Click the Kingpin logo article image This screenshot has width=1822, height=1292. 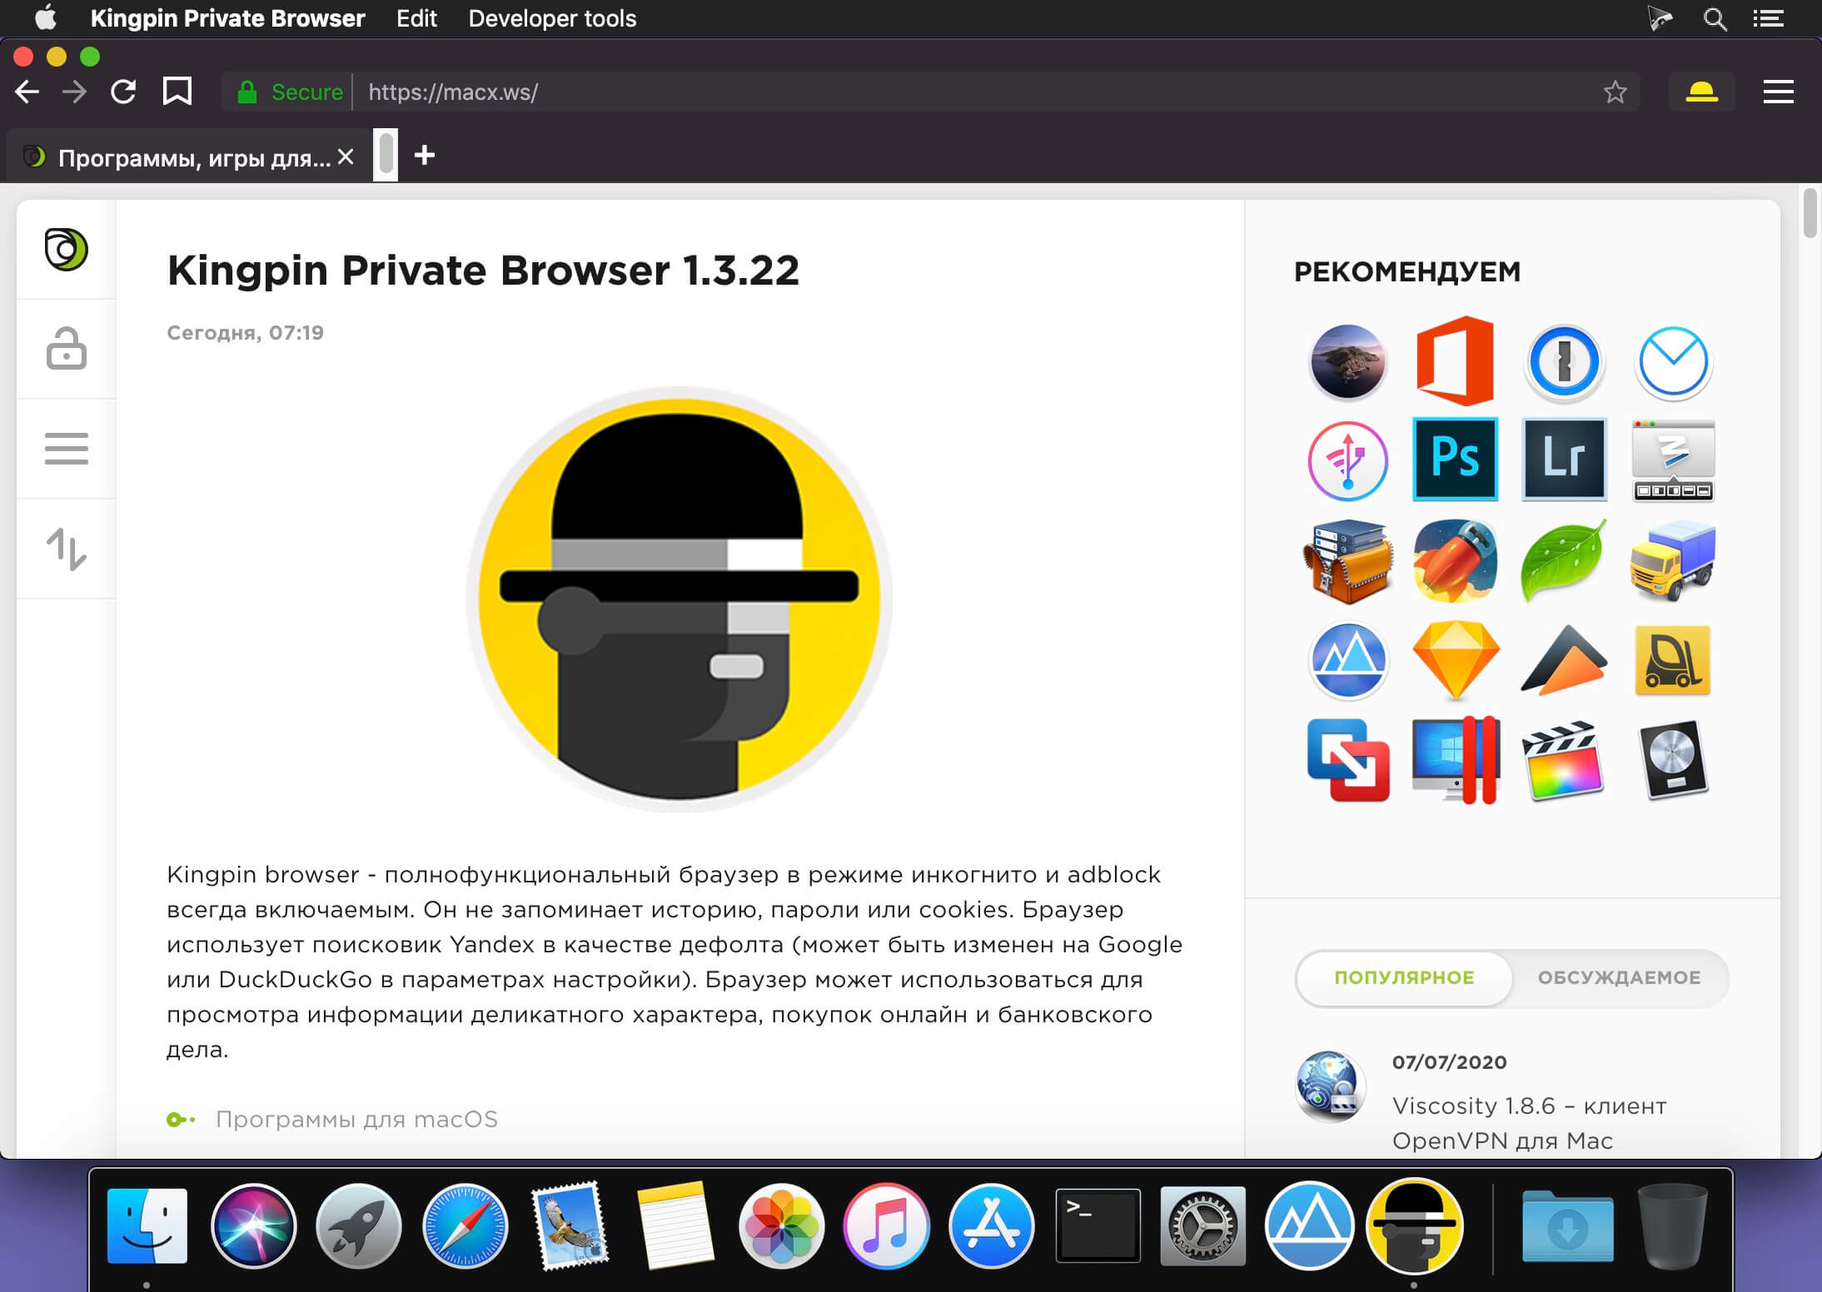coord(680,599)
